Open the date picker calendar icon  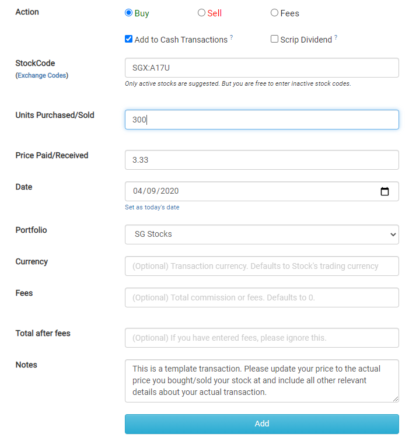click(x=384, y=191)
